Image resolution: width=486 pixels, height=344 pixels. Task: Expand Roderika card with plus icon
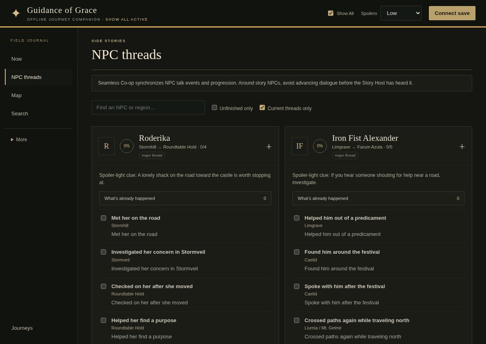pyautogui.click(x=269, y=147)
